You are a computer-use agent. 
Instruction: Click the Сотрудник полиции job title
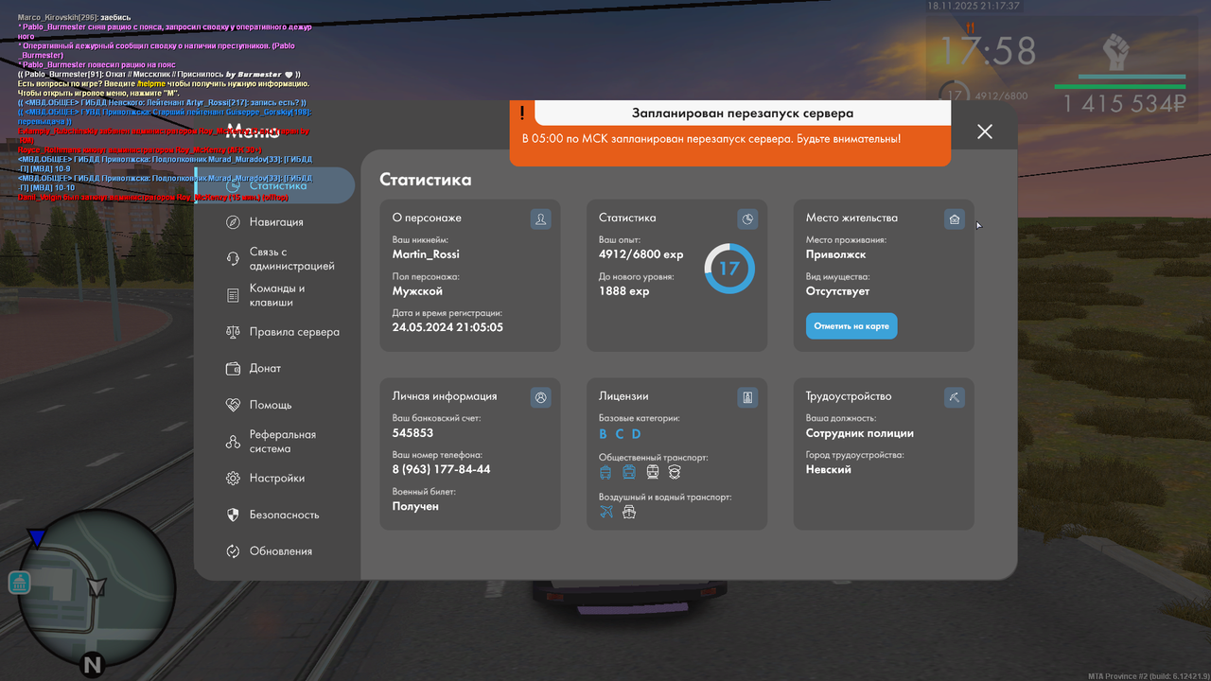(860, 433)
